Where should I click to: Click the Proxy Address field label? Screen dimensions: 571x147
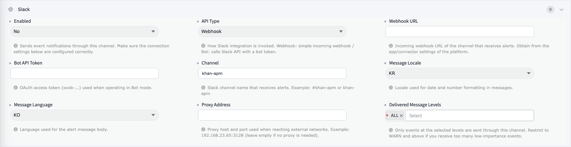(216, 105)
